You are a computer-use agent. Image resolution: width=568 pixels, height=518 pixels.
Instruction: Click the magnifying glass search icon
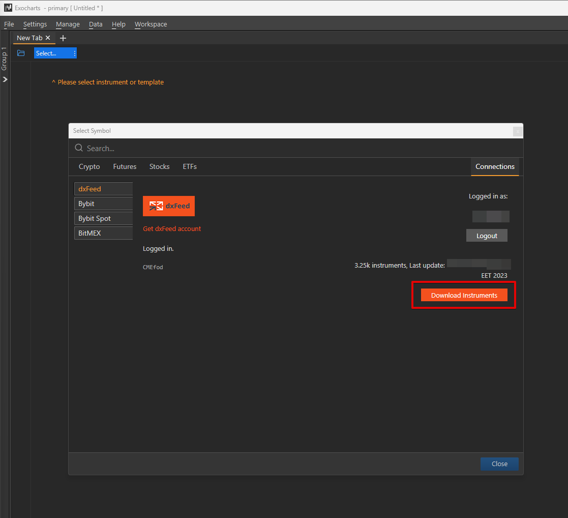(79, 148)
